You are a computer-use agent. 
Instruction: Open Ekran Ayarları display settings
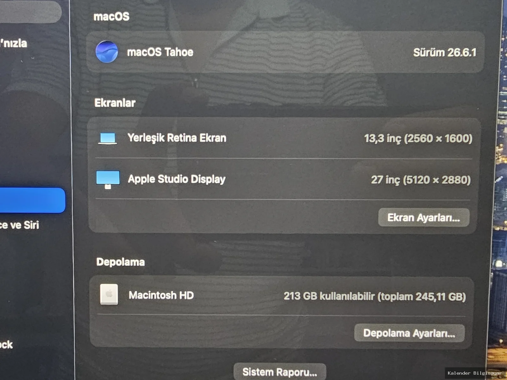click(x=424, y=218)
